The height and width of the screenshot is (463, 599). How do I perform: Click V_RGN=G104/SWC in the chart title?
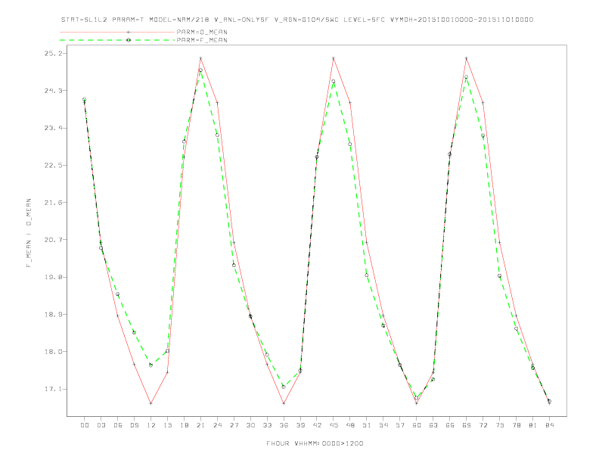tap(306, 20)
